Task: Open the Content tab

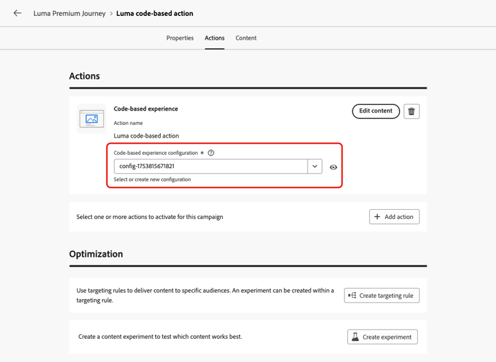Action: pos(246,38)
